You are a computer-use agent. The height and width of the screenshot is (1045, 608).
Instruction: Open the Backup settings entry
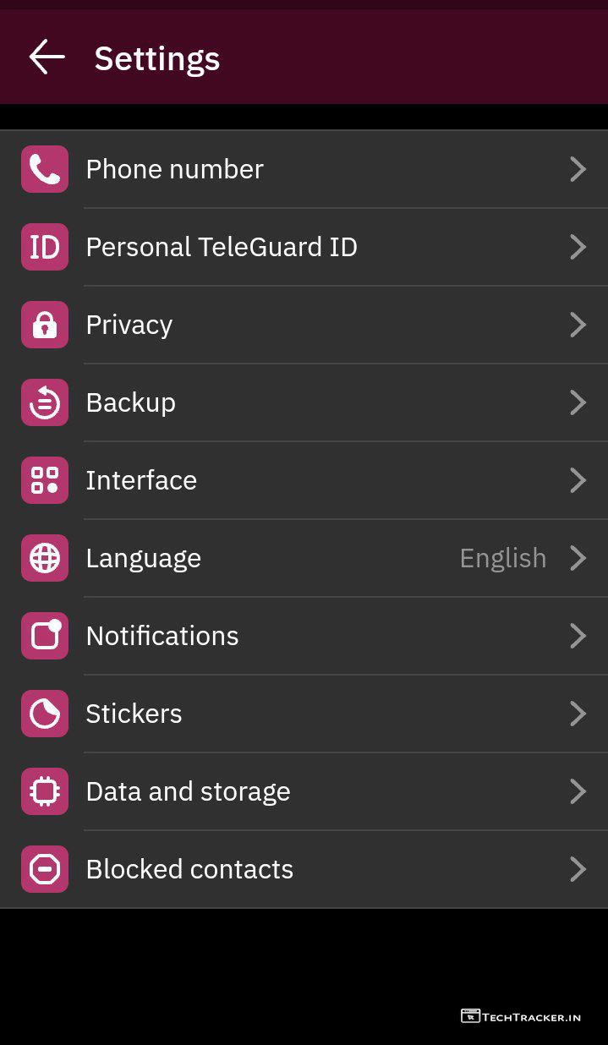click(x=131, y=402)
